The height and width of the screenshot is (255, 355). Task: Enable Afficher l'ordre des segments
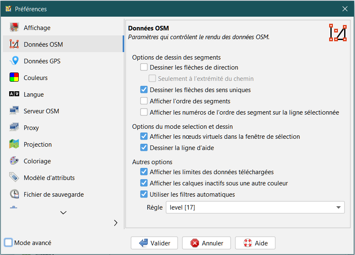pos(144,101)
